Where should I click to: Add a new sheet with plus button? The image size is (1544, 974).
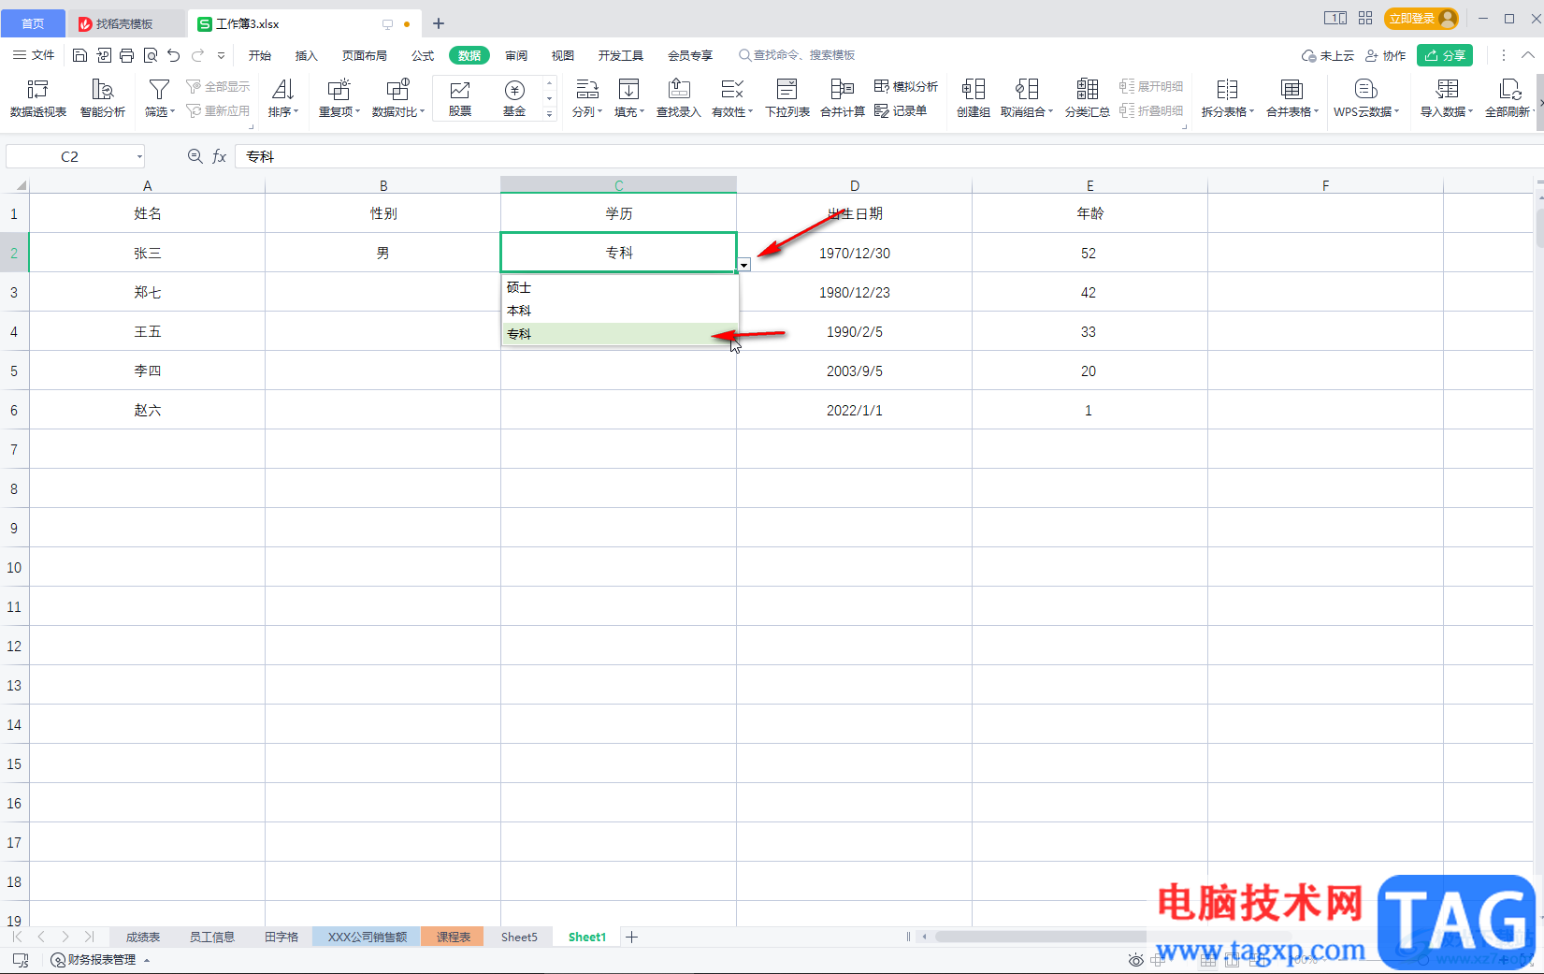pos(632,937)
